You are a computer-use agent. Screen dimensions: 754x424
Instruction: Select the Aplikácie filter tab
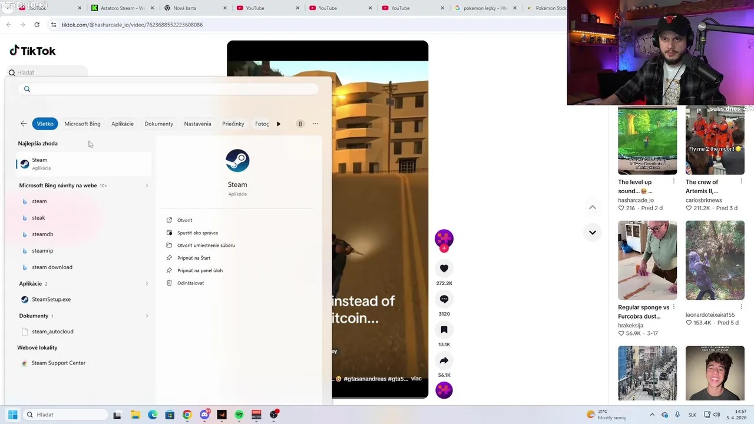click(x=123, y=124)
